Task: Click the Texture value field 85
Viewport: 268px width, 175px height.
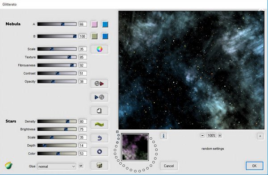Action: click(x=83, y=57)
